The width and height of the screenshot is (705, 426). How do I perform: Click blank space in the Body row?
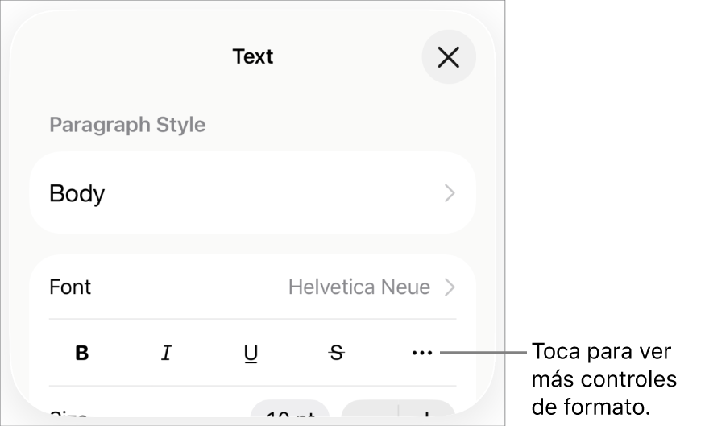(x=266, y=194)
